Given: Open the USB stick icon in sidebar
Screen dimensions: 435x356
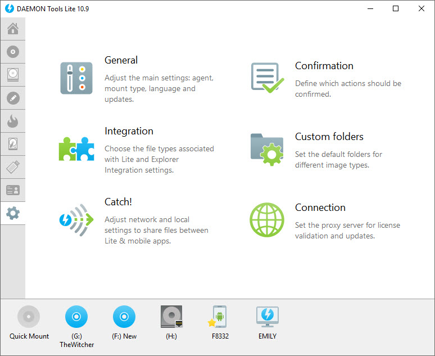Looking at the screenshot, I should point(13,167).
